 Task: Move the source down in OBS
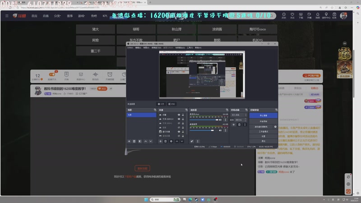pyautogui.click(x=182, y=141)
